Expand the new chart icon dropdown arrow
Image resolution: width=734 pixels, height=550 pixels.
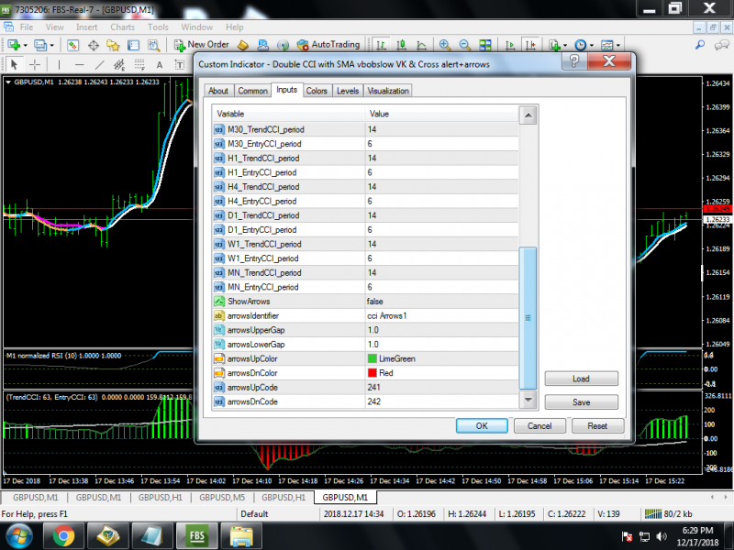26,45
